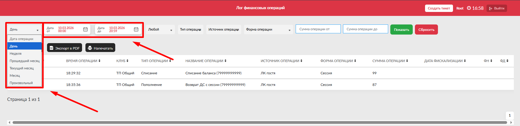
Task: Open the 'Дата от' calendar picker icon
Action: (x=85, y=29)
